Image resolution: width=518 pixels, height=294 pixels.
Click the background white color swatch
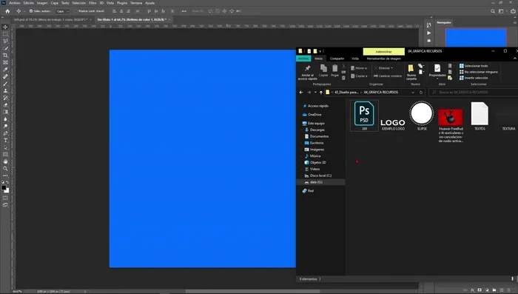[7, 190]
